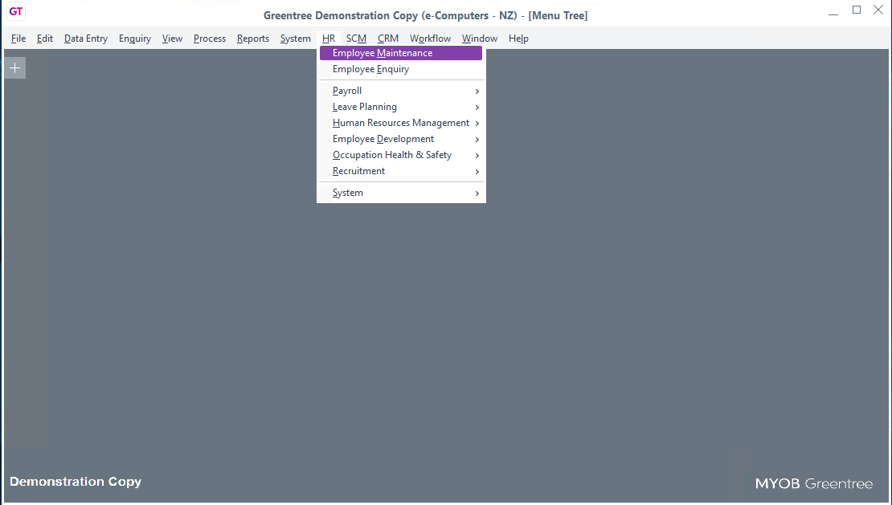
Task: Open the Edit menu
Action: tap(45, 39)
